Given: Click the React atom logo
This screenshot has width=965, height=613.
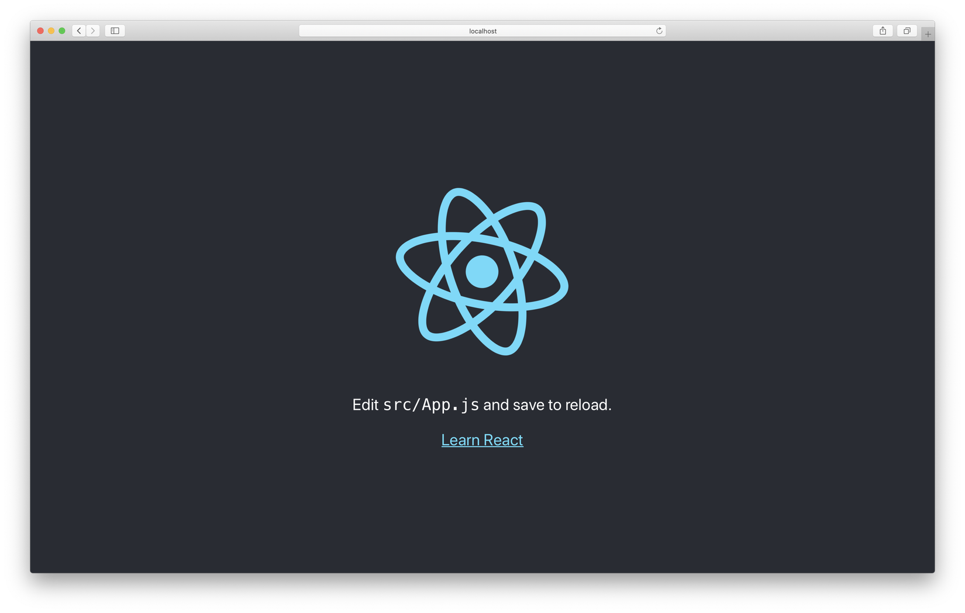Looking at the screenshot, I should pos(482,272).
